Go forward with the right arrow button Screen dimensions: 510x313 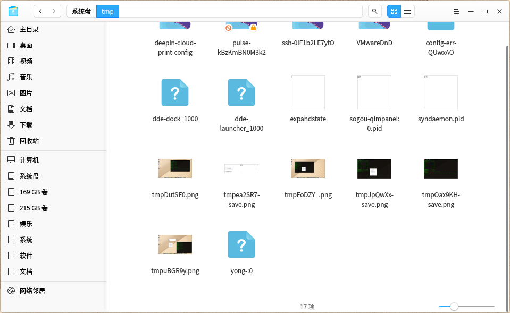54,11
